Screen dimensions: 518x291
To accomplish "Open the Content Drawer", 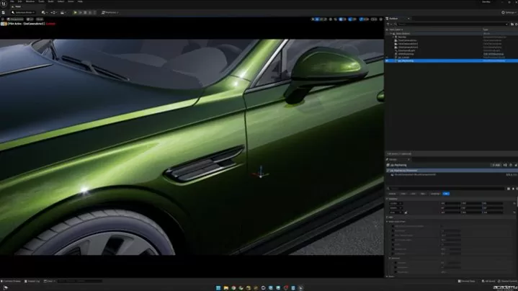I will 12,281.
